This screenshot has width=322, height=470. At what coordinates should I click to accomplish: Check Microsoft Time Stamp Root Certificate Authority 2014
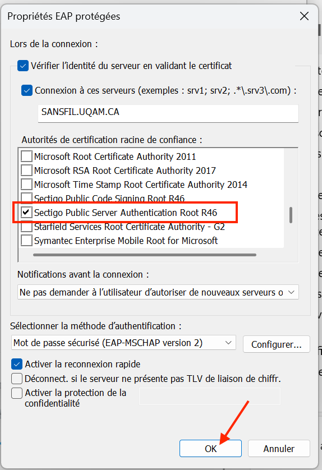[26, 185]
